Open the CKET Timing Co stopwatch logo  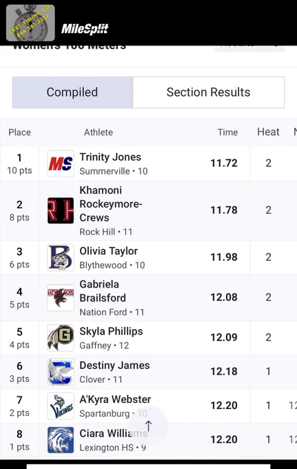30,23
